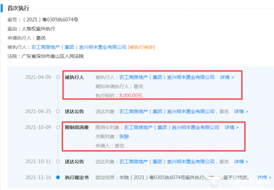Click the 疑似申请执行人 葛优 line
Viewport: 274px width, 190px height.
(120, 87)
